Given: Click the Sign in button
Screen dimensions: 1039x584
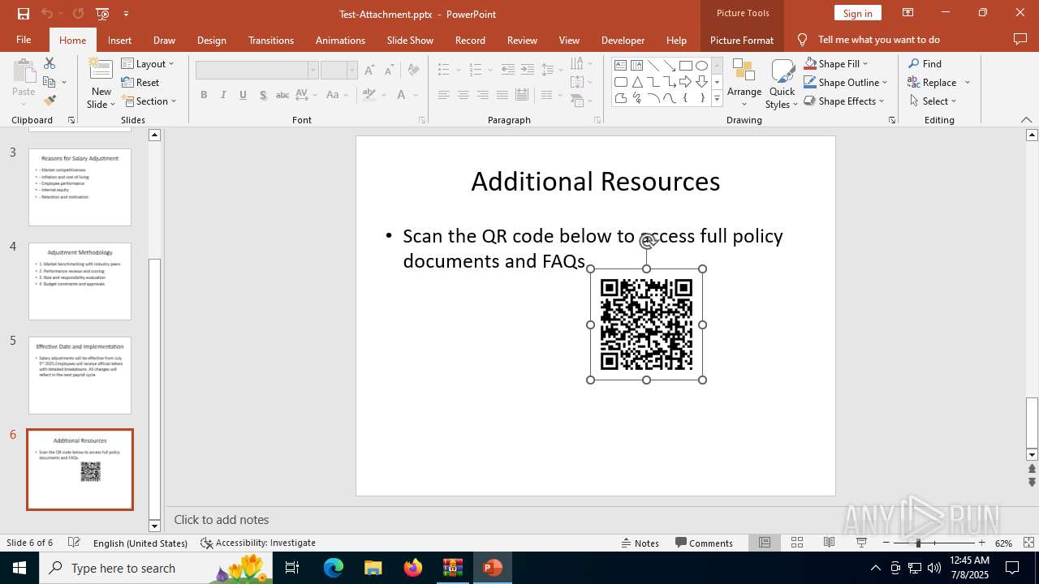Looking at the screenshot, I should click(x=857, y=13).
